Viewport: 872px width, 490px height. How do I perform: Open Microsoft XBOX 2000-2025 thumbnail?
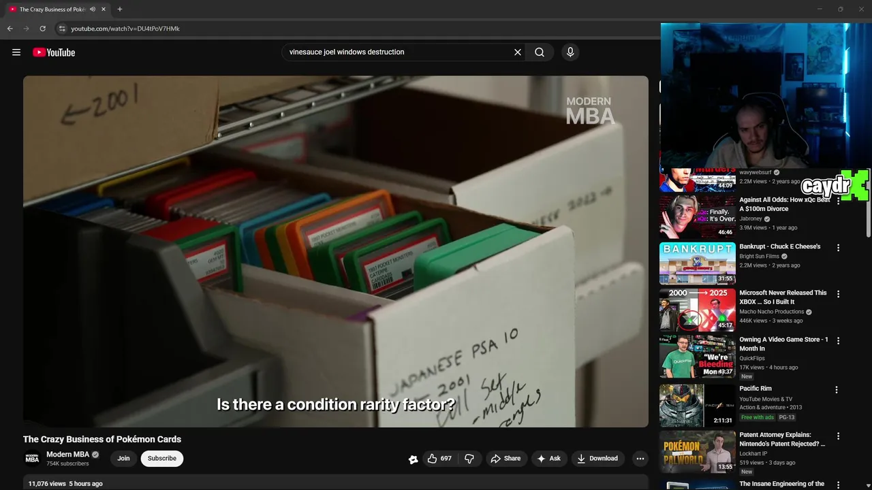(x=697, y=310)
